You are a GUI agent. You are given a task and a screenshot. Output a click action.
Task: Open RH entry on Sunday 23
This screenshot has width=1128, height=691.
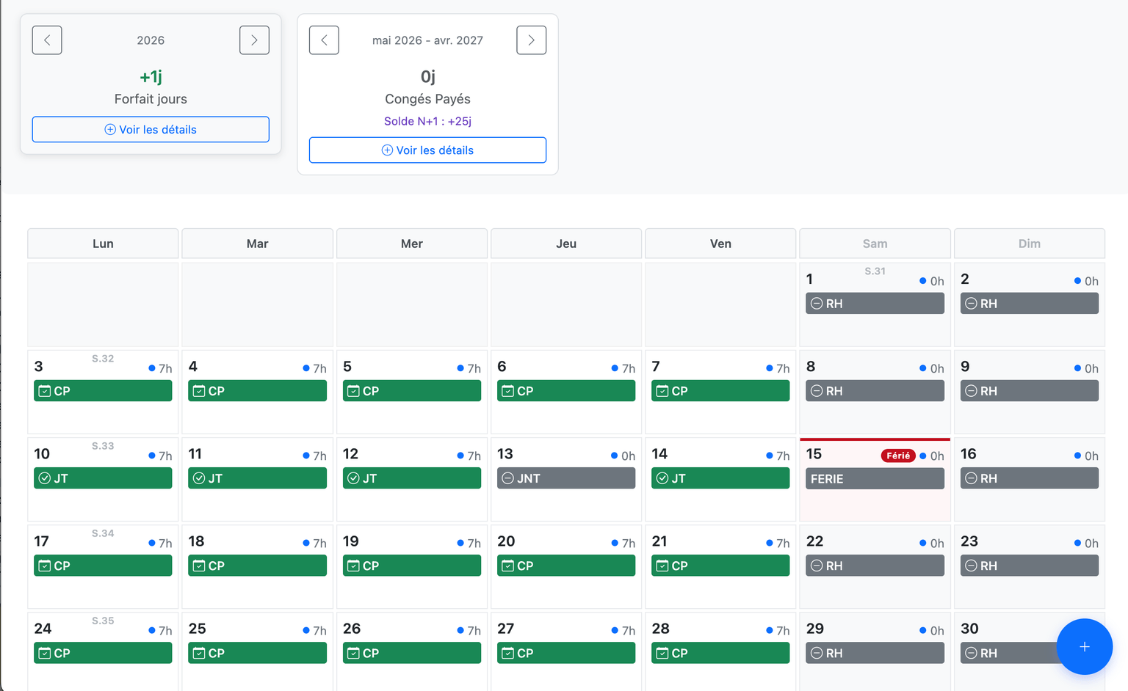click(1030, 566)
